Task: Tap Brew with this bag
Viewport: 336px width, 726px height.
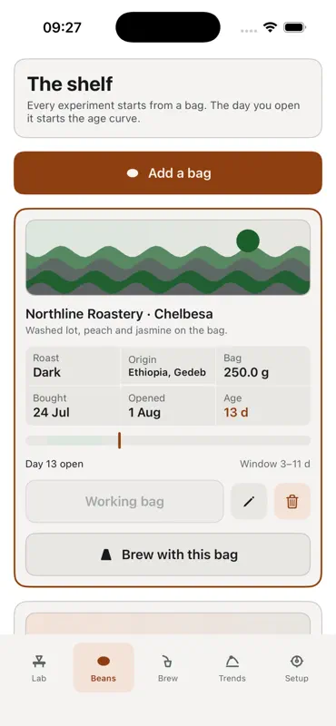Action: 168,554
